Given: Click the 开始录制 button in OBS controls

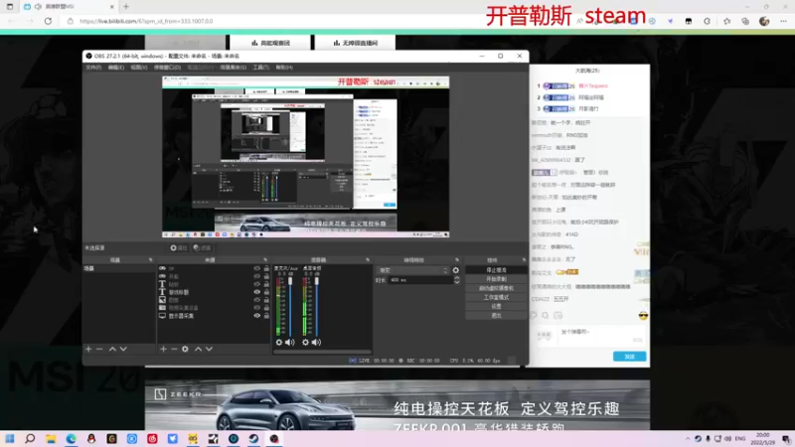Looking at the screenshot, I should click(x=496, y=279).
